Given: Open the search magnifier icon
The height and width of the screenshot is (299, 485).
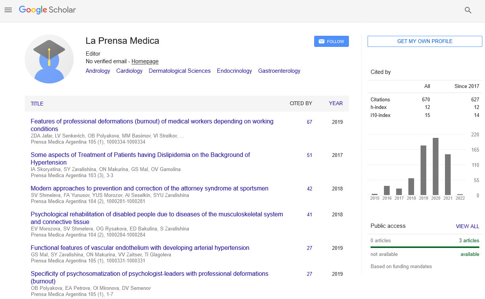Looking at the screenshot, I should coord(468,10).
